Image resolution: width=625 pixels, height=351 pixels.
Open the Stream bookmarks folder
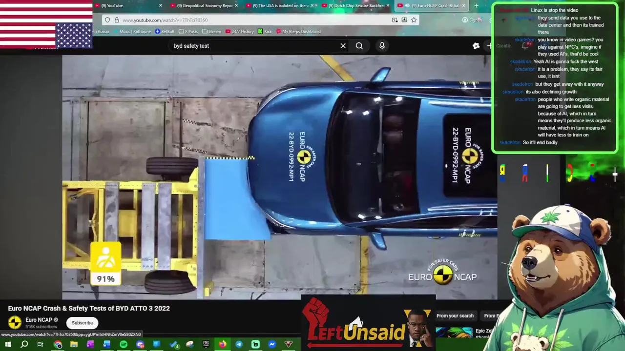pyautogui.click(x=212, y=32)
